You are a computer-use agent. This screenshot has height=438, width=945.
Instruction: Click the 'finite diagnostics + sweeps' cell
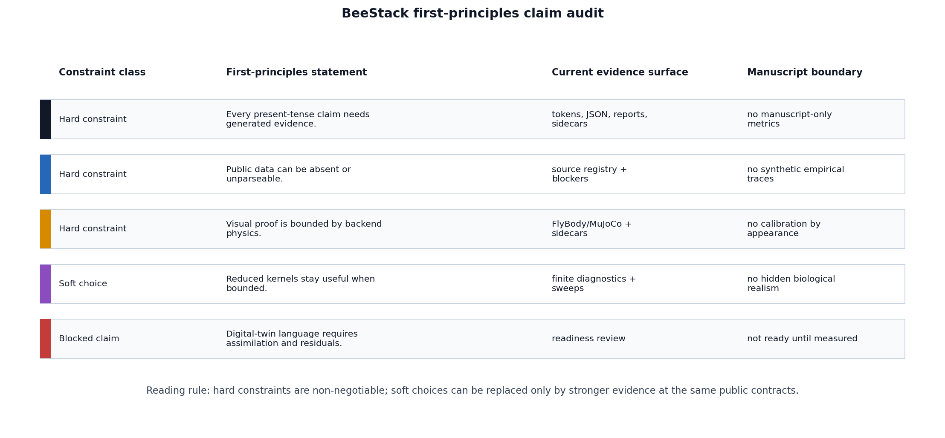coord(594,284)
